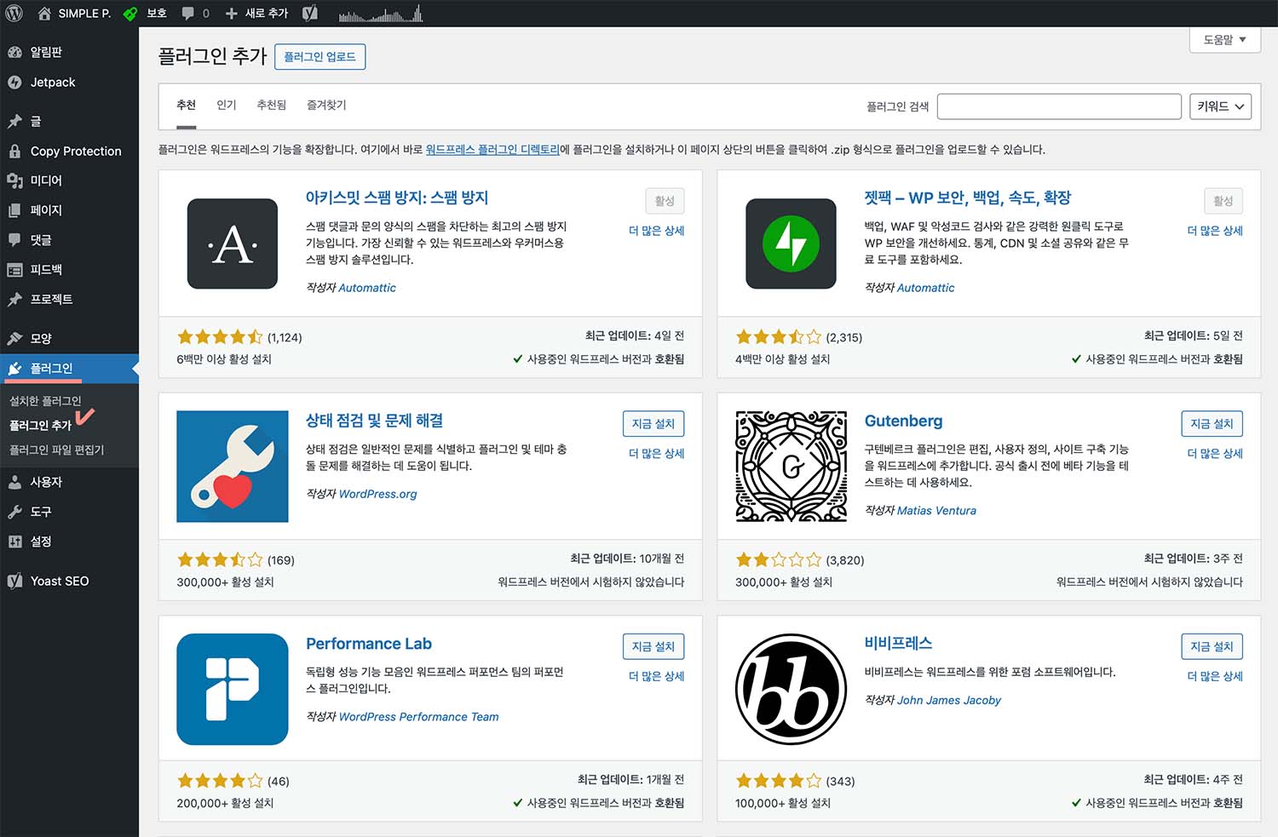Switch to the 즐겨찾기 tab
1278x837 pixels.
tap(326, 105)
